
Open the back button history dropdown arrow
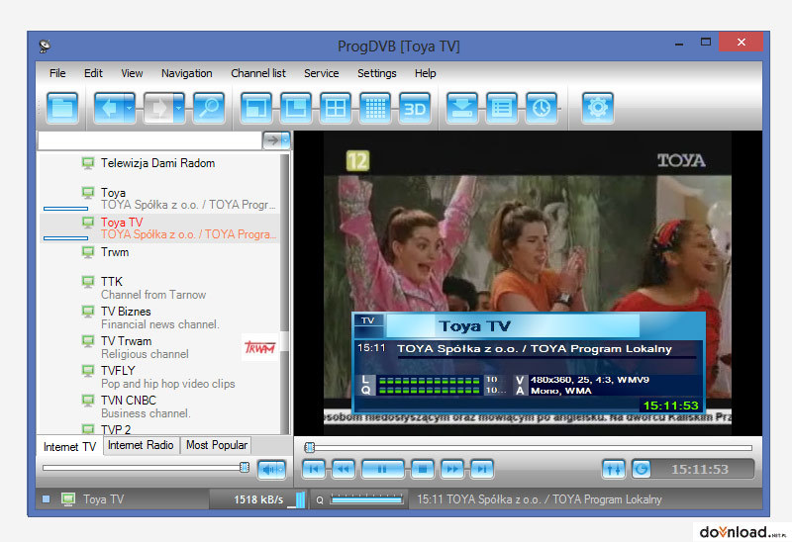tap(130, 108)
